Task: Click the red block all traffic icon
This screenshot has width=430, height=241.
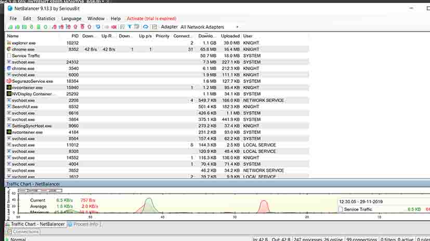Action: [x=114, y=27]
